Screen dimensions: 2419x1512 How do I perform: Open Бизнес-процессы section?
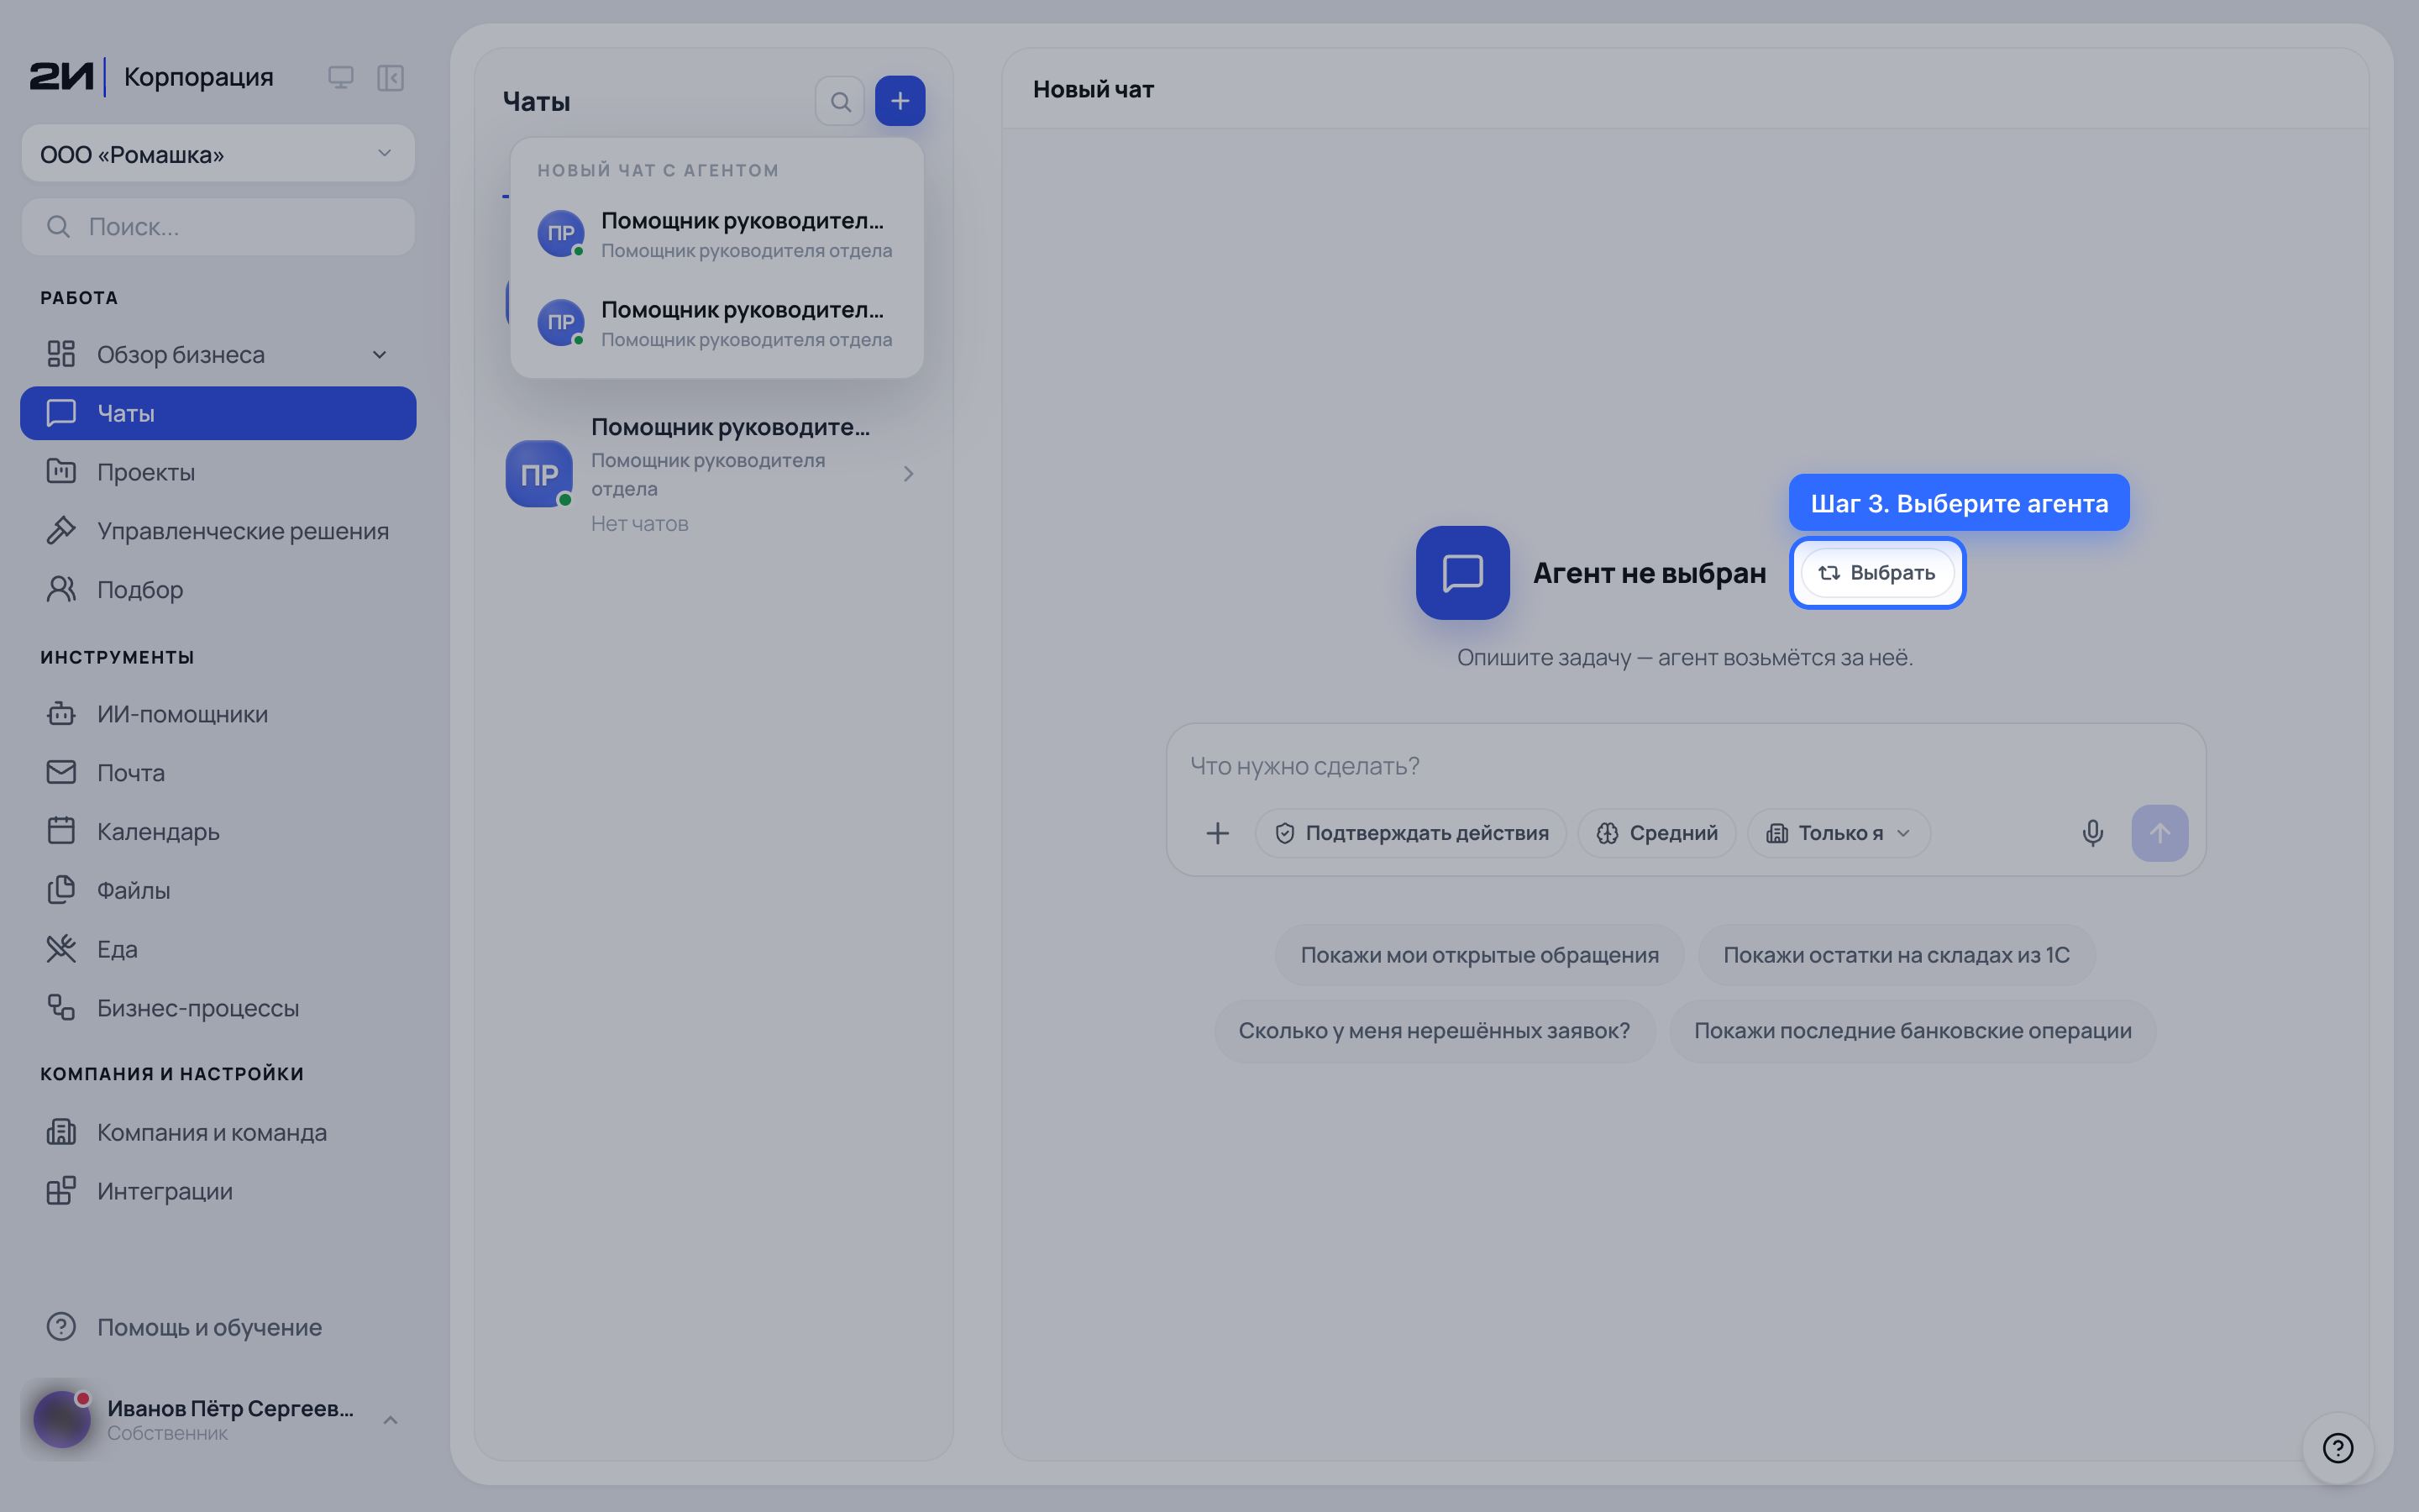218,1008
